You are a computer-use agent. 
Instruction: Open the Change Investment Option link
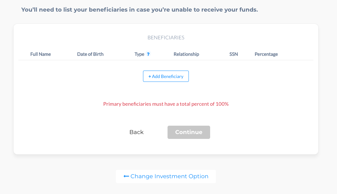[x=166, y=176]
